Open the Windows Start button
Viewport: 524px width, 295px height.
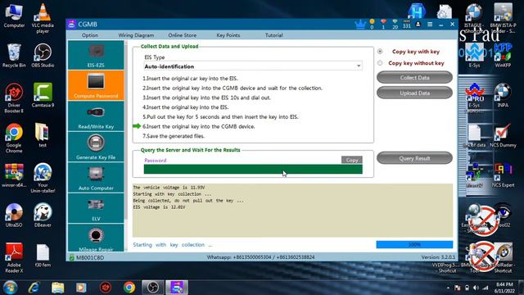(10, 288)
